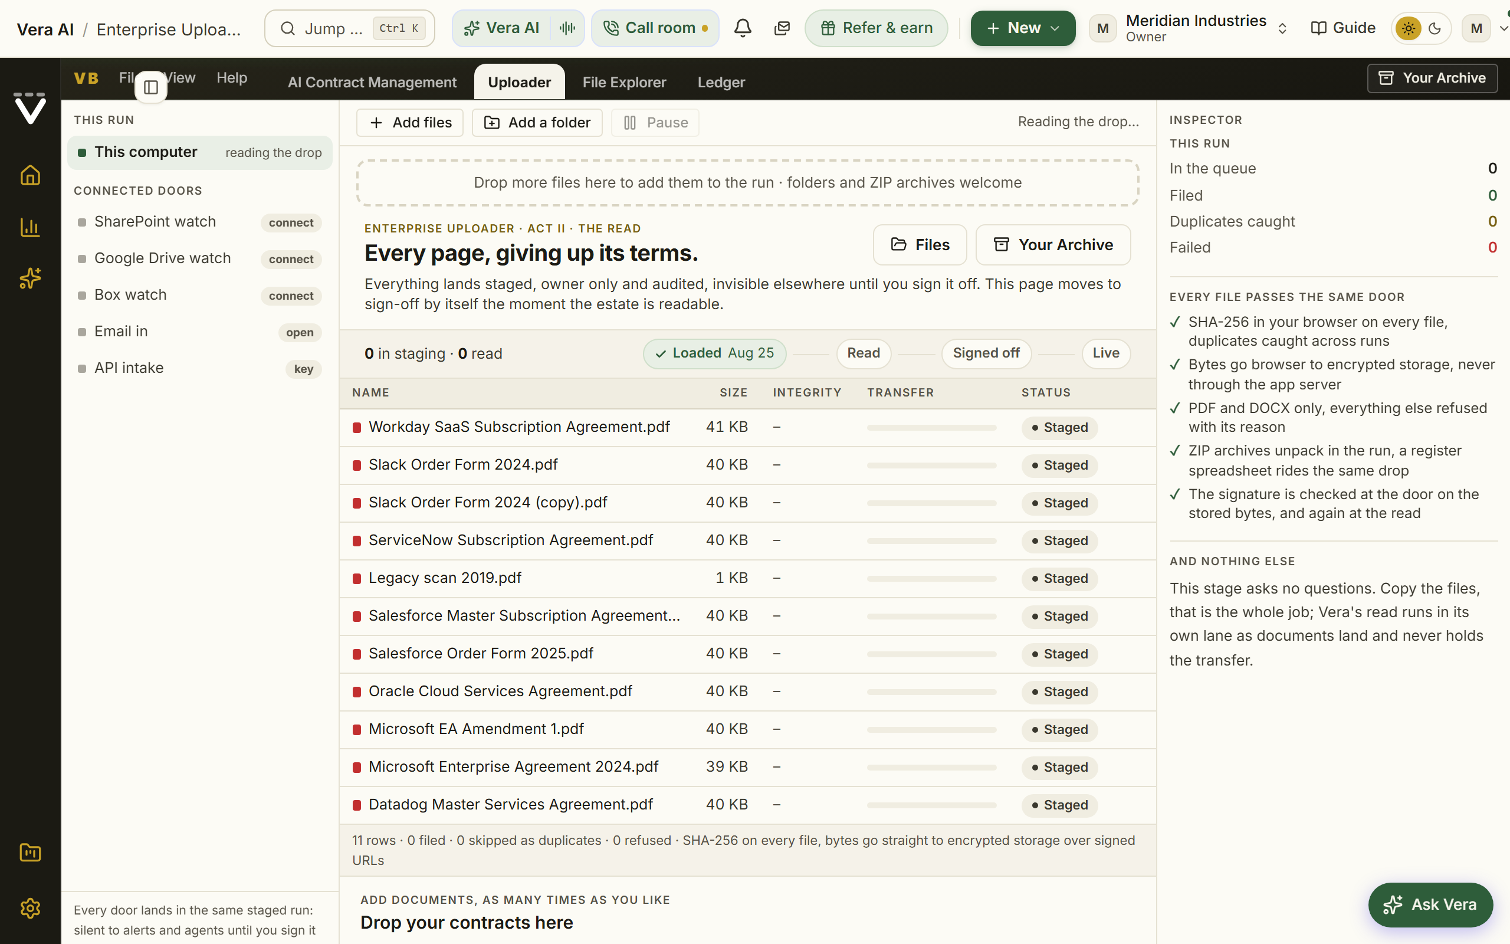This screenshot has height=944, width=1510.
Task: Click the red PDF icon of Workday SaaS Subscription Agreement
Action: tap(357, 428)
